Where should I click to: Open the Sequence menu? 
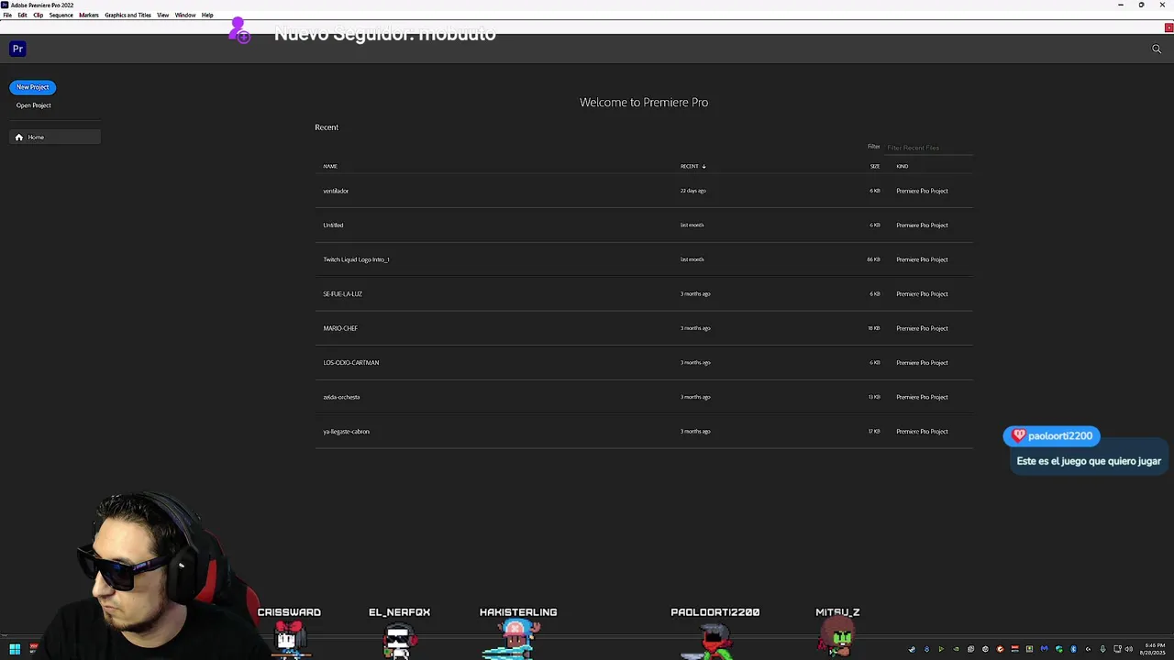(x=61, y=16)
